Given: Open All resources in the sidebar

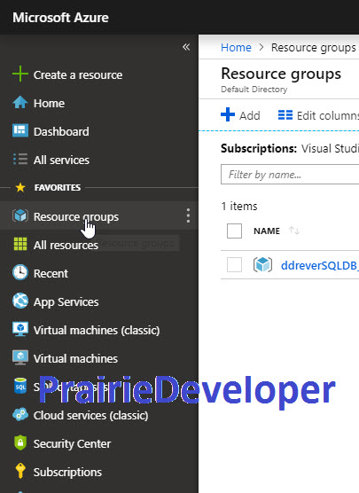Looking at the screenshot, I should tap(66, 245).
